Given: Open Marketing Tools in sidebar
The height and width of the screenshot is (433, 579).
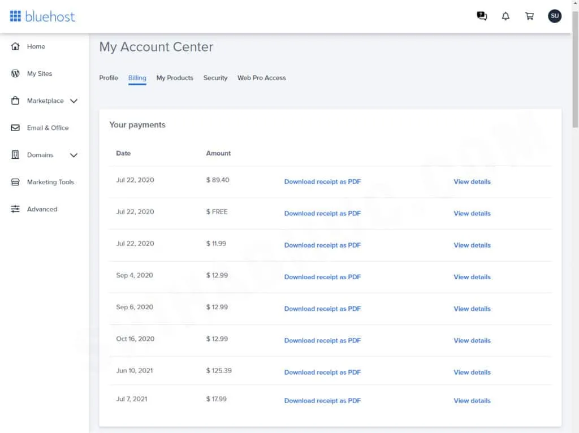Looking at the screenshot, I should 50,182.
